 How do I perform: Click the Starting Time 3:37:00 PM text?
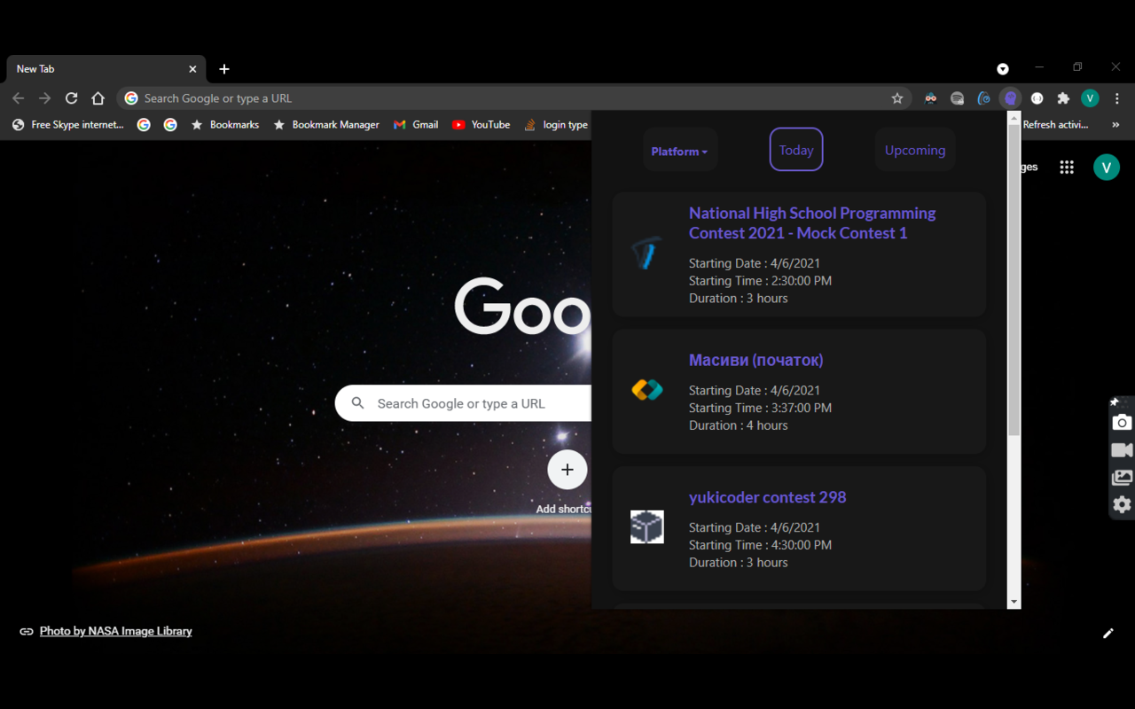coord(760,408)
